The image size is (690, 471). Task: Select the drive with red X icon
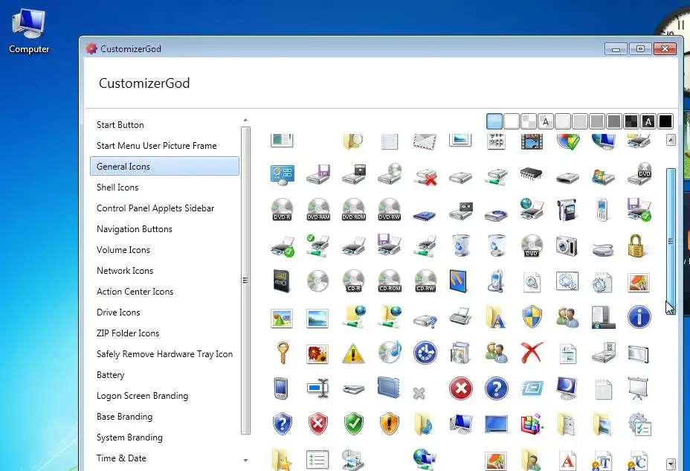[x=425, y=176]
